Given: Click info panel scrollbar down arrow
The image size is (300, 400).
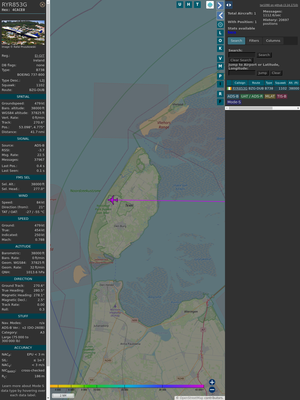Looking at the screenshot, I should click(48, 398).
